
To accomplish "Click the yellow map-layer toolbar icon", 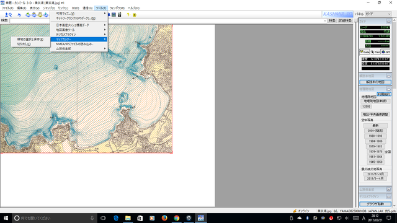I will [40, 15].
